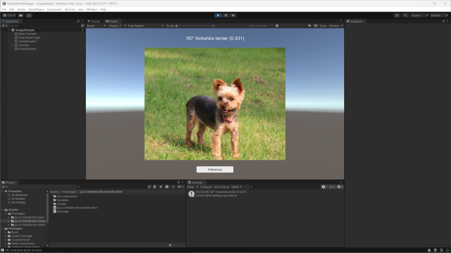Open the GameObject menu
Viewport: 451px width, 253px height.
point(36,9)
